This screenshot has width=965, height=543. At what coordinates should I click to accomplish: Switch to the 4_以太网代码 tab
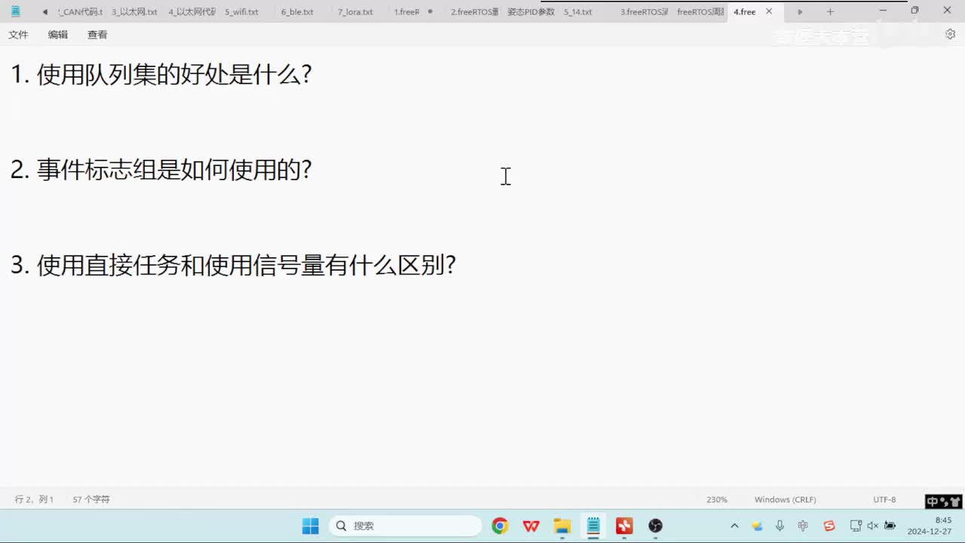pos(191,12)
